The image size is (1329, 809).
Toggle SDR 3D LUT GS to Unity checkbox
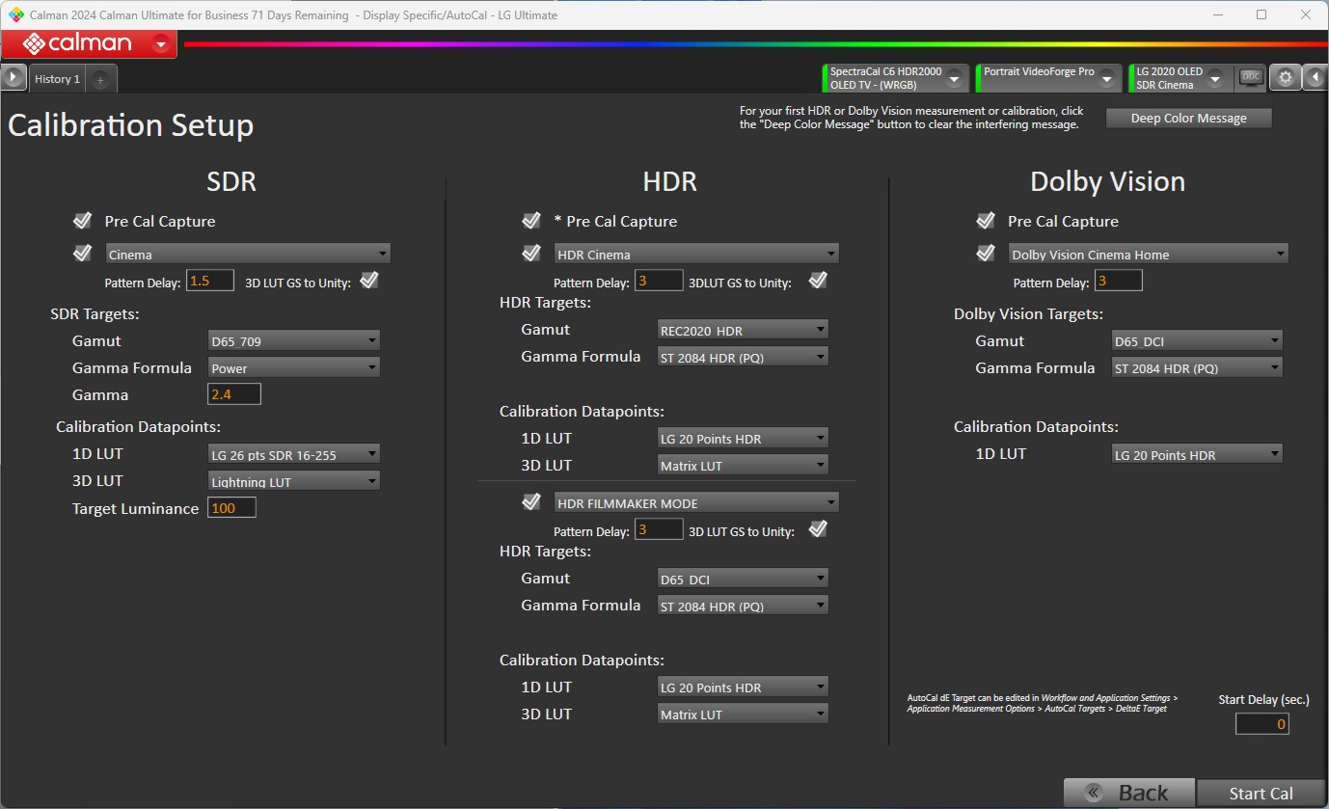coord(368,281)
